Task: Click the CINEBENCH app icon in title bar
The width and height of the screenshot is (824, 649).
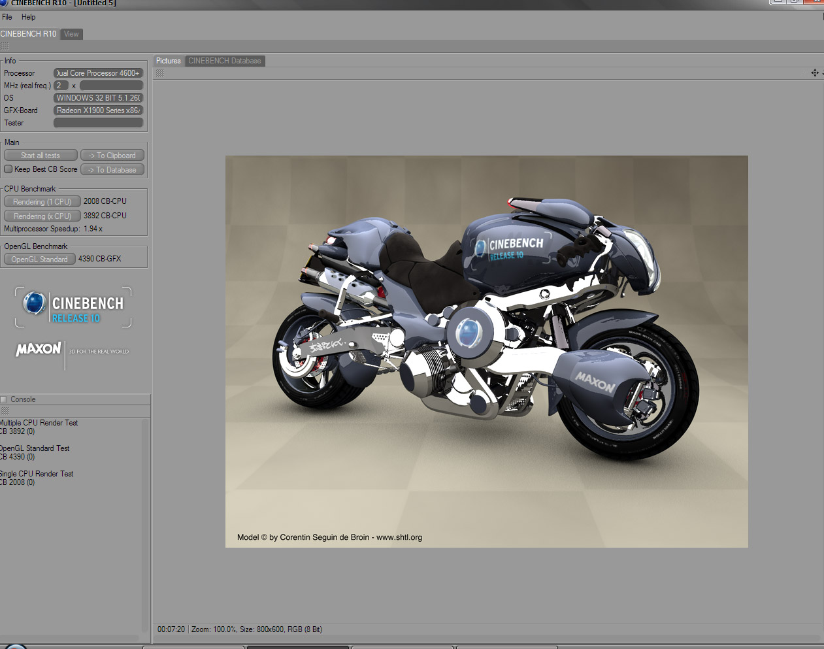Action: 3,3
